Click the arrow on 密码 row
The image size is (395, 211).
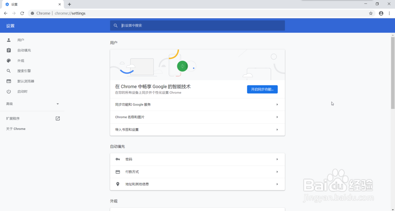pos(277,159)
